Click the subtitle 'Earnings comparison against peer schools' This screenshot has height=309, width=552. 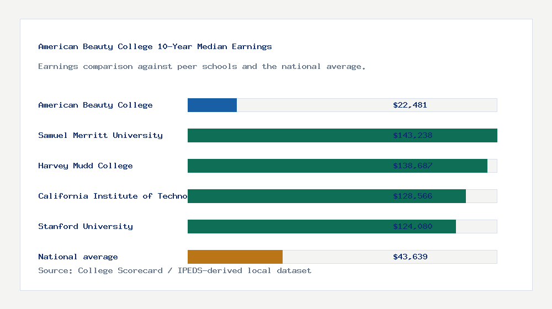[x=137, y=67]
